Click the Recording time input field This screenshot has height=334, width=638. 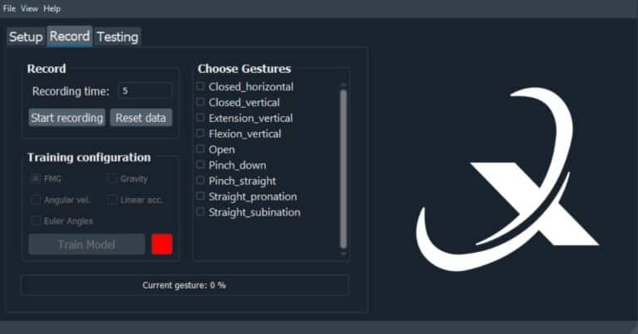pyautogui.click(x=145, y=90)
